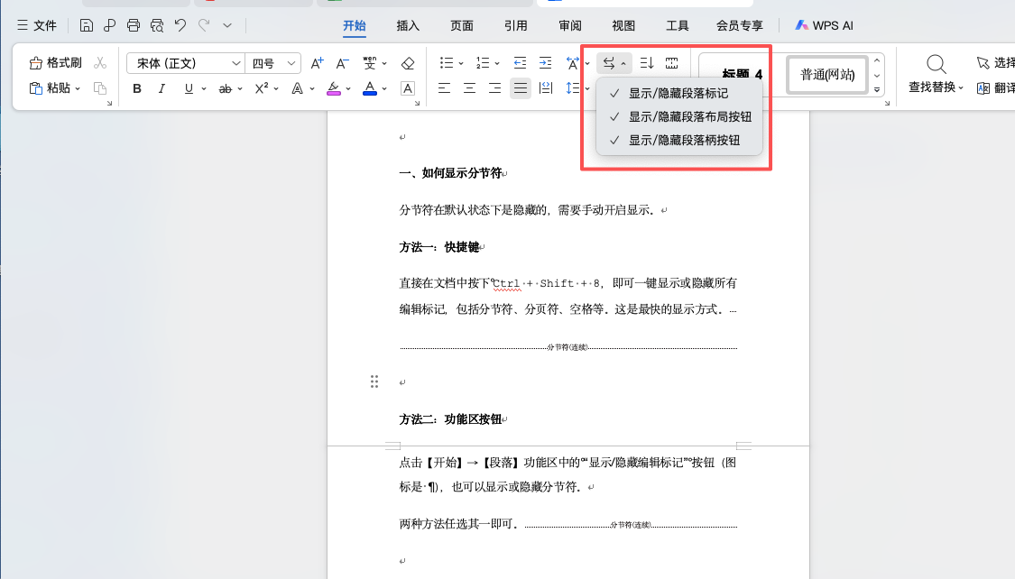Open the 插入 ribbon tab

tap(408, 25)
